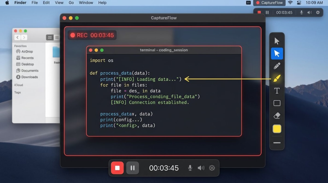
Task: Adjust line thickness in annotation toolbar
Action: [277, 143]
